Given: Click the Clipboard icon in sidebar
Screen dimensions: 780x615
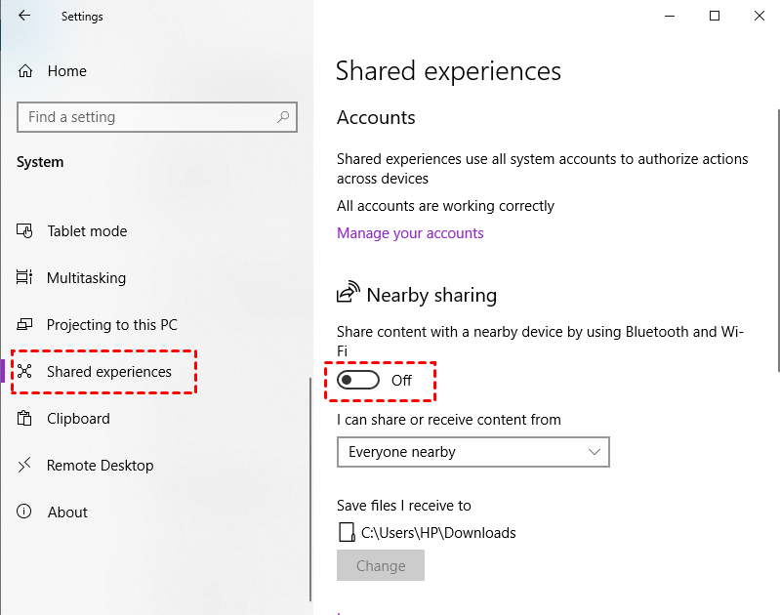Looking at the screenshot, I should (24, 418).
